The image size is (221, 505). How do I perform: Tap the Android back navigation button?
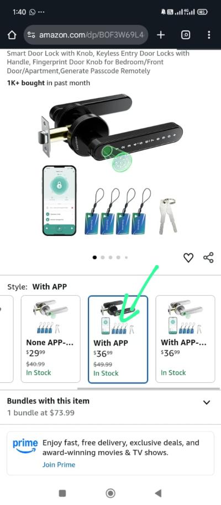click(158, 493)
